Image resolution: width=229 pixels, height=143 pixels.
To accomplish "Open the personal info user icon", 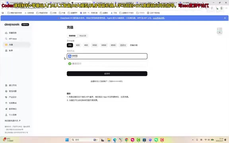I will (6, 115).
